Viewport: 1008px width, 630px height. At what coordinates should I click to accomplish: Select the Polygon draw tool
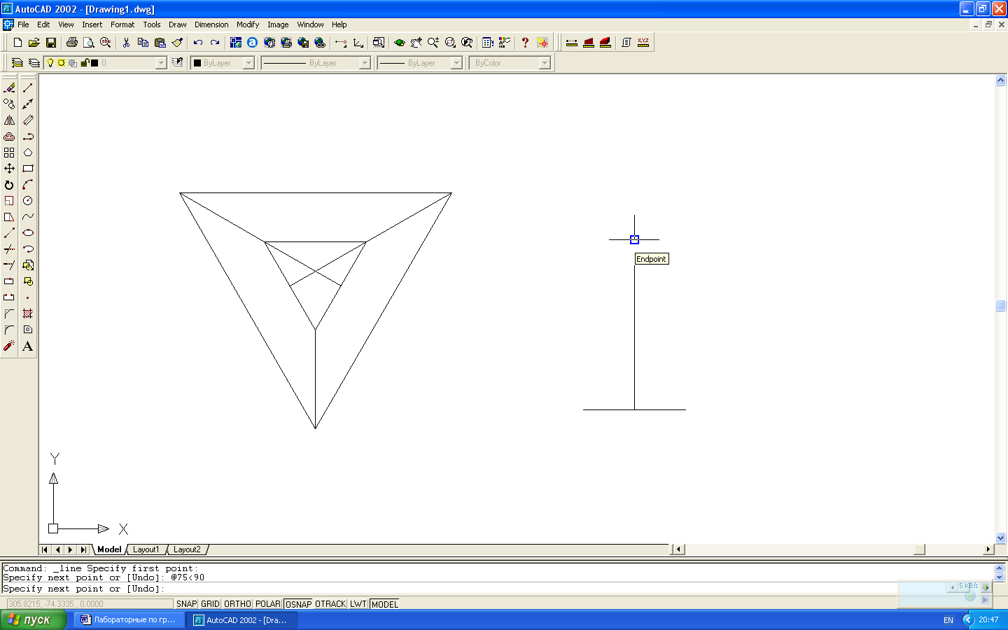coord(28,152)
